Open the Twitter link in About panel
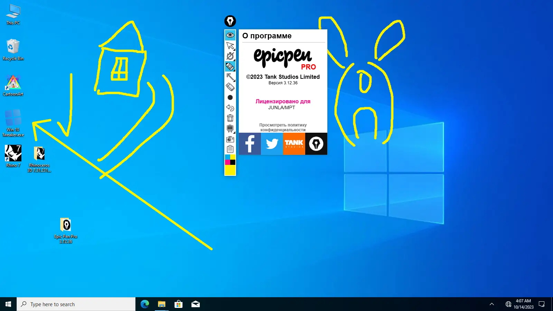This screenshot has width=553, height=311. tap(272, 144)
